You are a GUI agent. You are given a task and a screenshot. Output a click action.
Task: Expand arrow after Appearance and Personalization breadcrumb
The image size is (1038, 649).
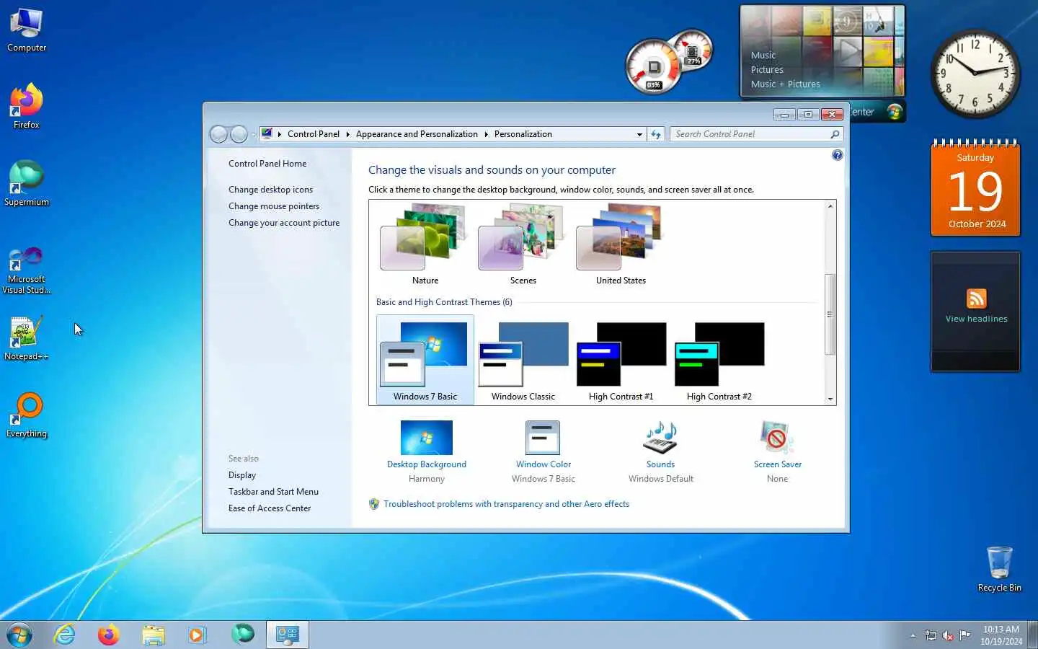click(x=486, y=134)
